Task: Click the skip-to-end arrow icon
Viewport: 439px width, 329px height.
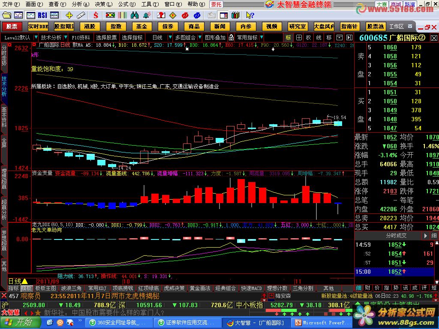Action: (x=349, y=38)
